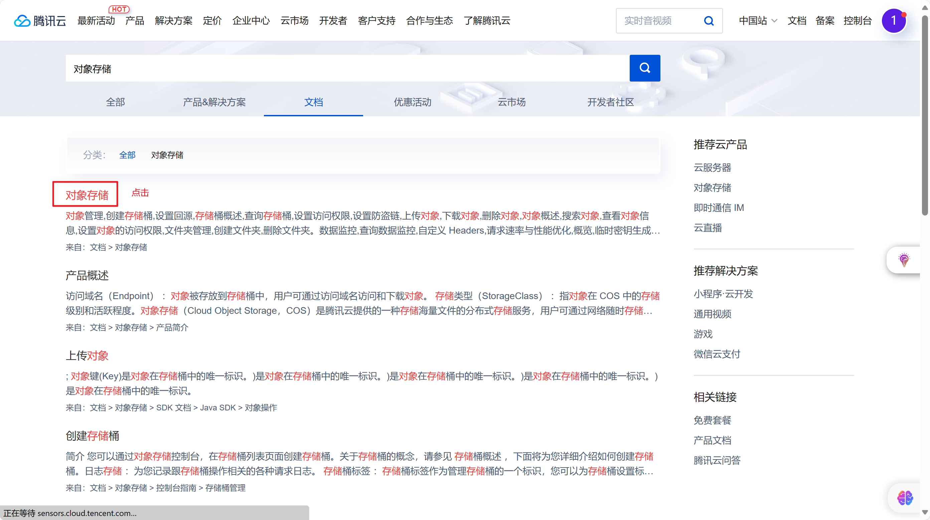Switch to the 全部 search tab

115,102
